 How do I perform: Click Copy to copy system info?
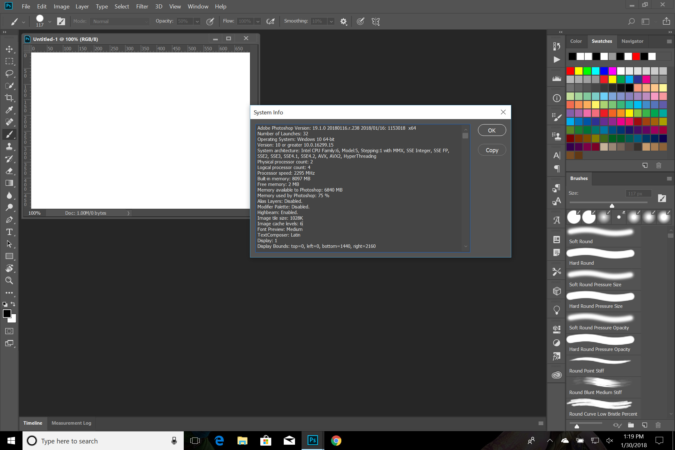tap(492, 150)
